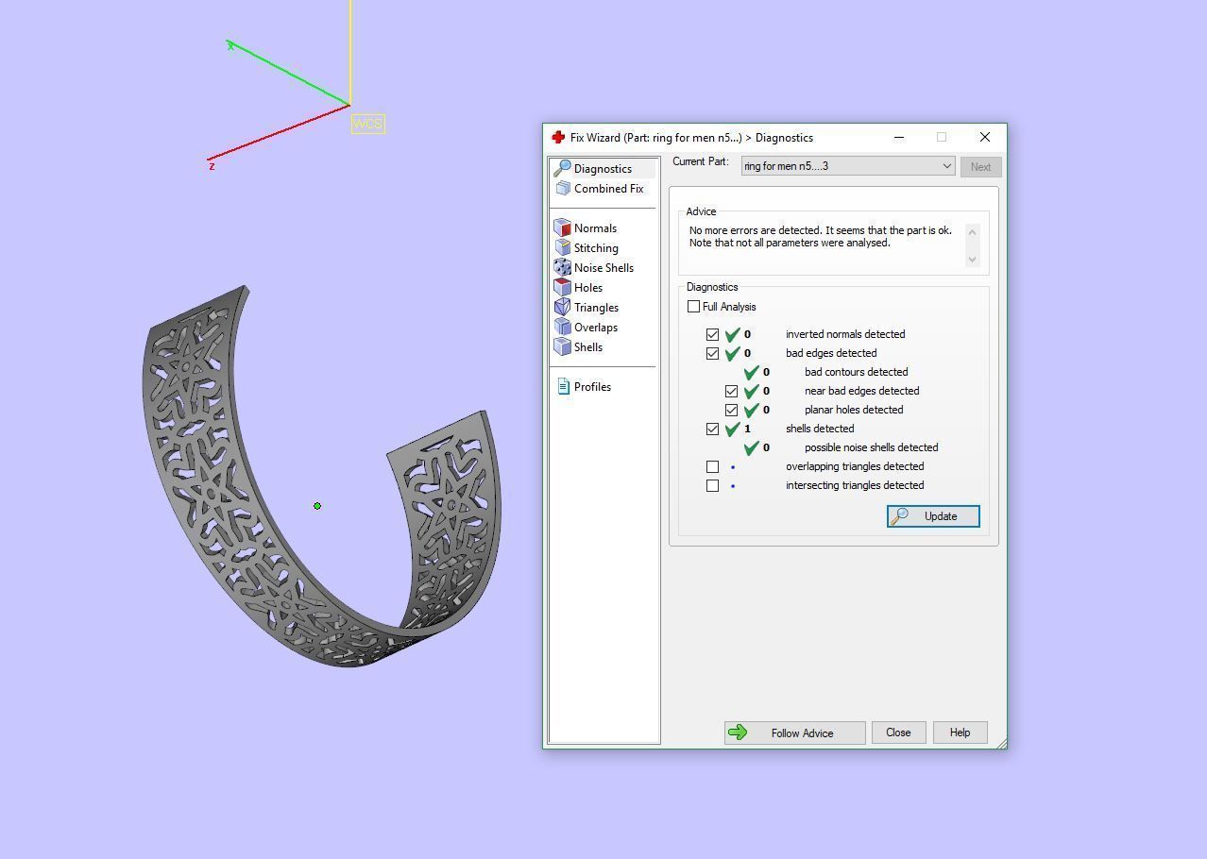
Task: Click the 'bad contours detected' label
Action: 856,372
